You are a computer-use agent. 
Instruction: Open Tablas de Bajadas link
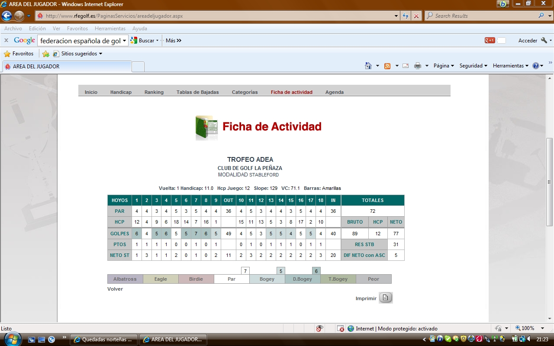pyautogui.click(x=197, y=92)
